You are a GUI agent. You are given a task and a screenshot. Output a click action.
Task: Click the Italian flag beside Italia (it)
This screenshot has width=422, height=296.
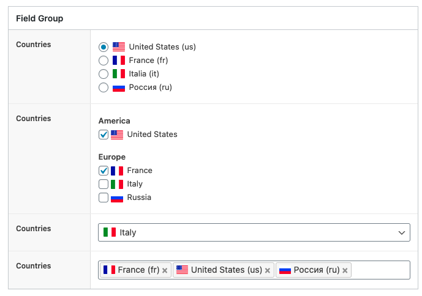[119, 73]
